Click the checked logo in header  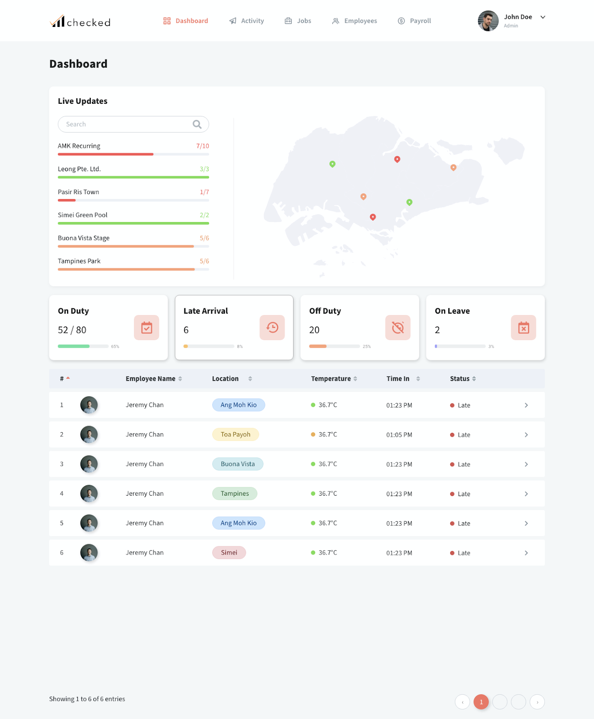click(80, 22)
